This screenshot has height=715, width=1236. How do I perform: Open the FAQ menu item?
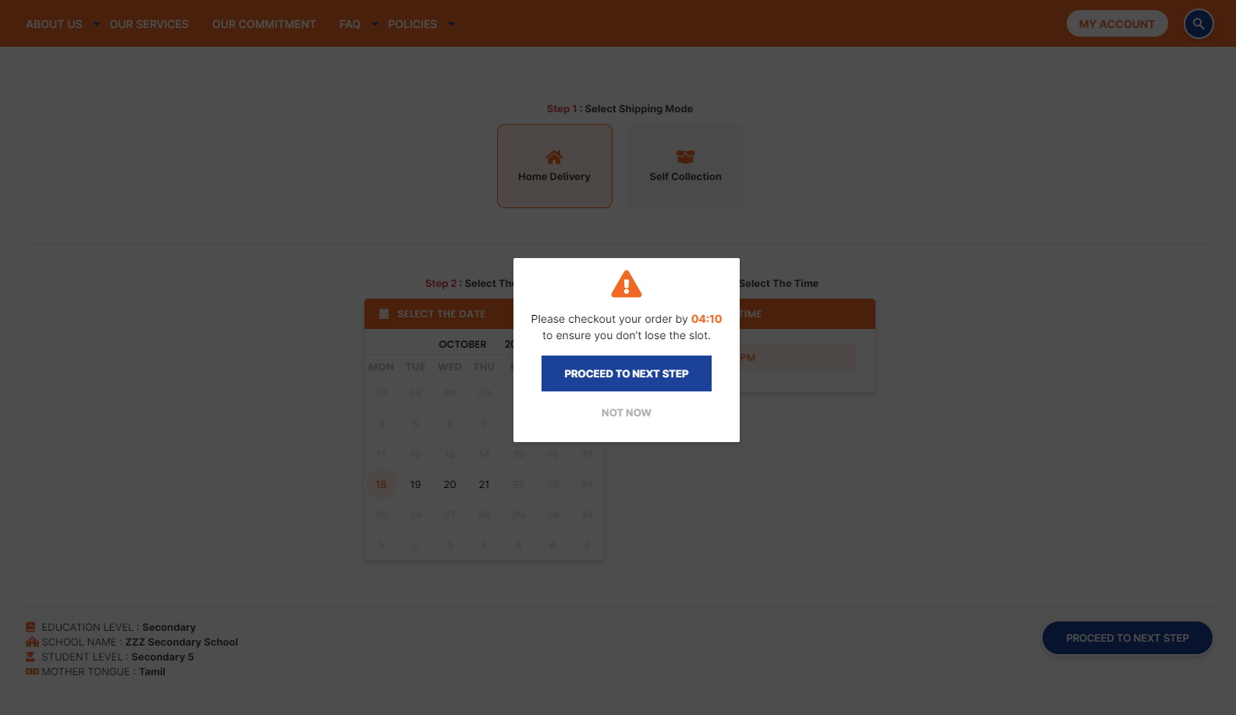tap(350, 24)
